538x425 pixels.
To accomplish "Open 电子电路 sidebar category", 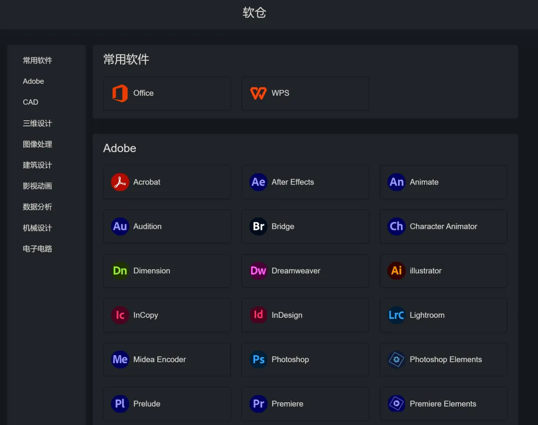I will pos(37,249).
